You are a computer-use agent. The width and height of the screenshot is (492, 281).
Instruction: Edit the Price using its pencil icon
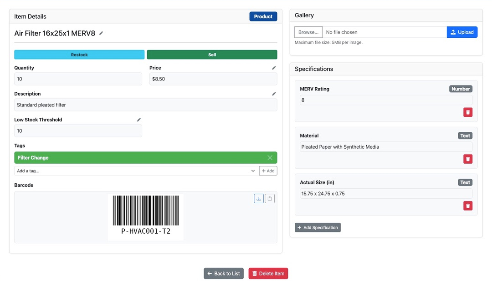click(x=274, y=67)
